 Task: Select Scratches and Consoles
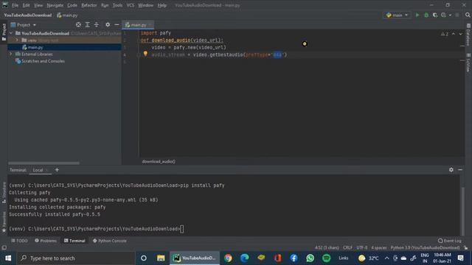(x=43, y=61)
